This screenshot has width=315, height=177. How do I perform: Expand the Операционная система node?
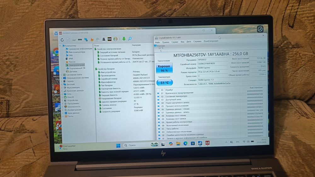(61, 78)
